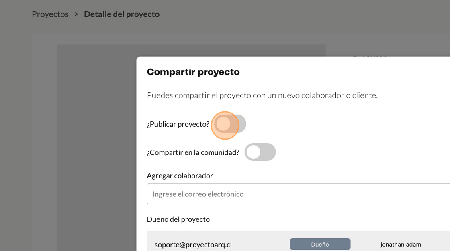Viewport: 450px width, 251px height.
Task: Go back to Proyectos breadcrumb
Action: 50,14
